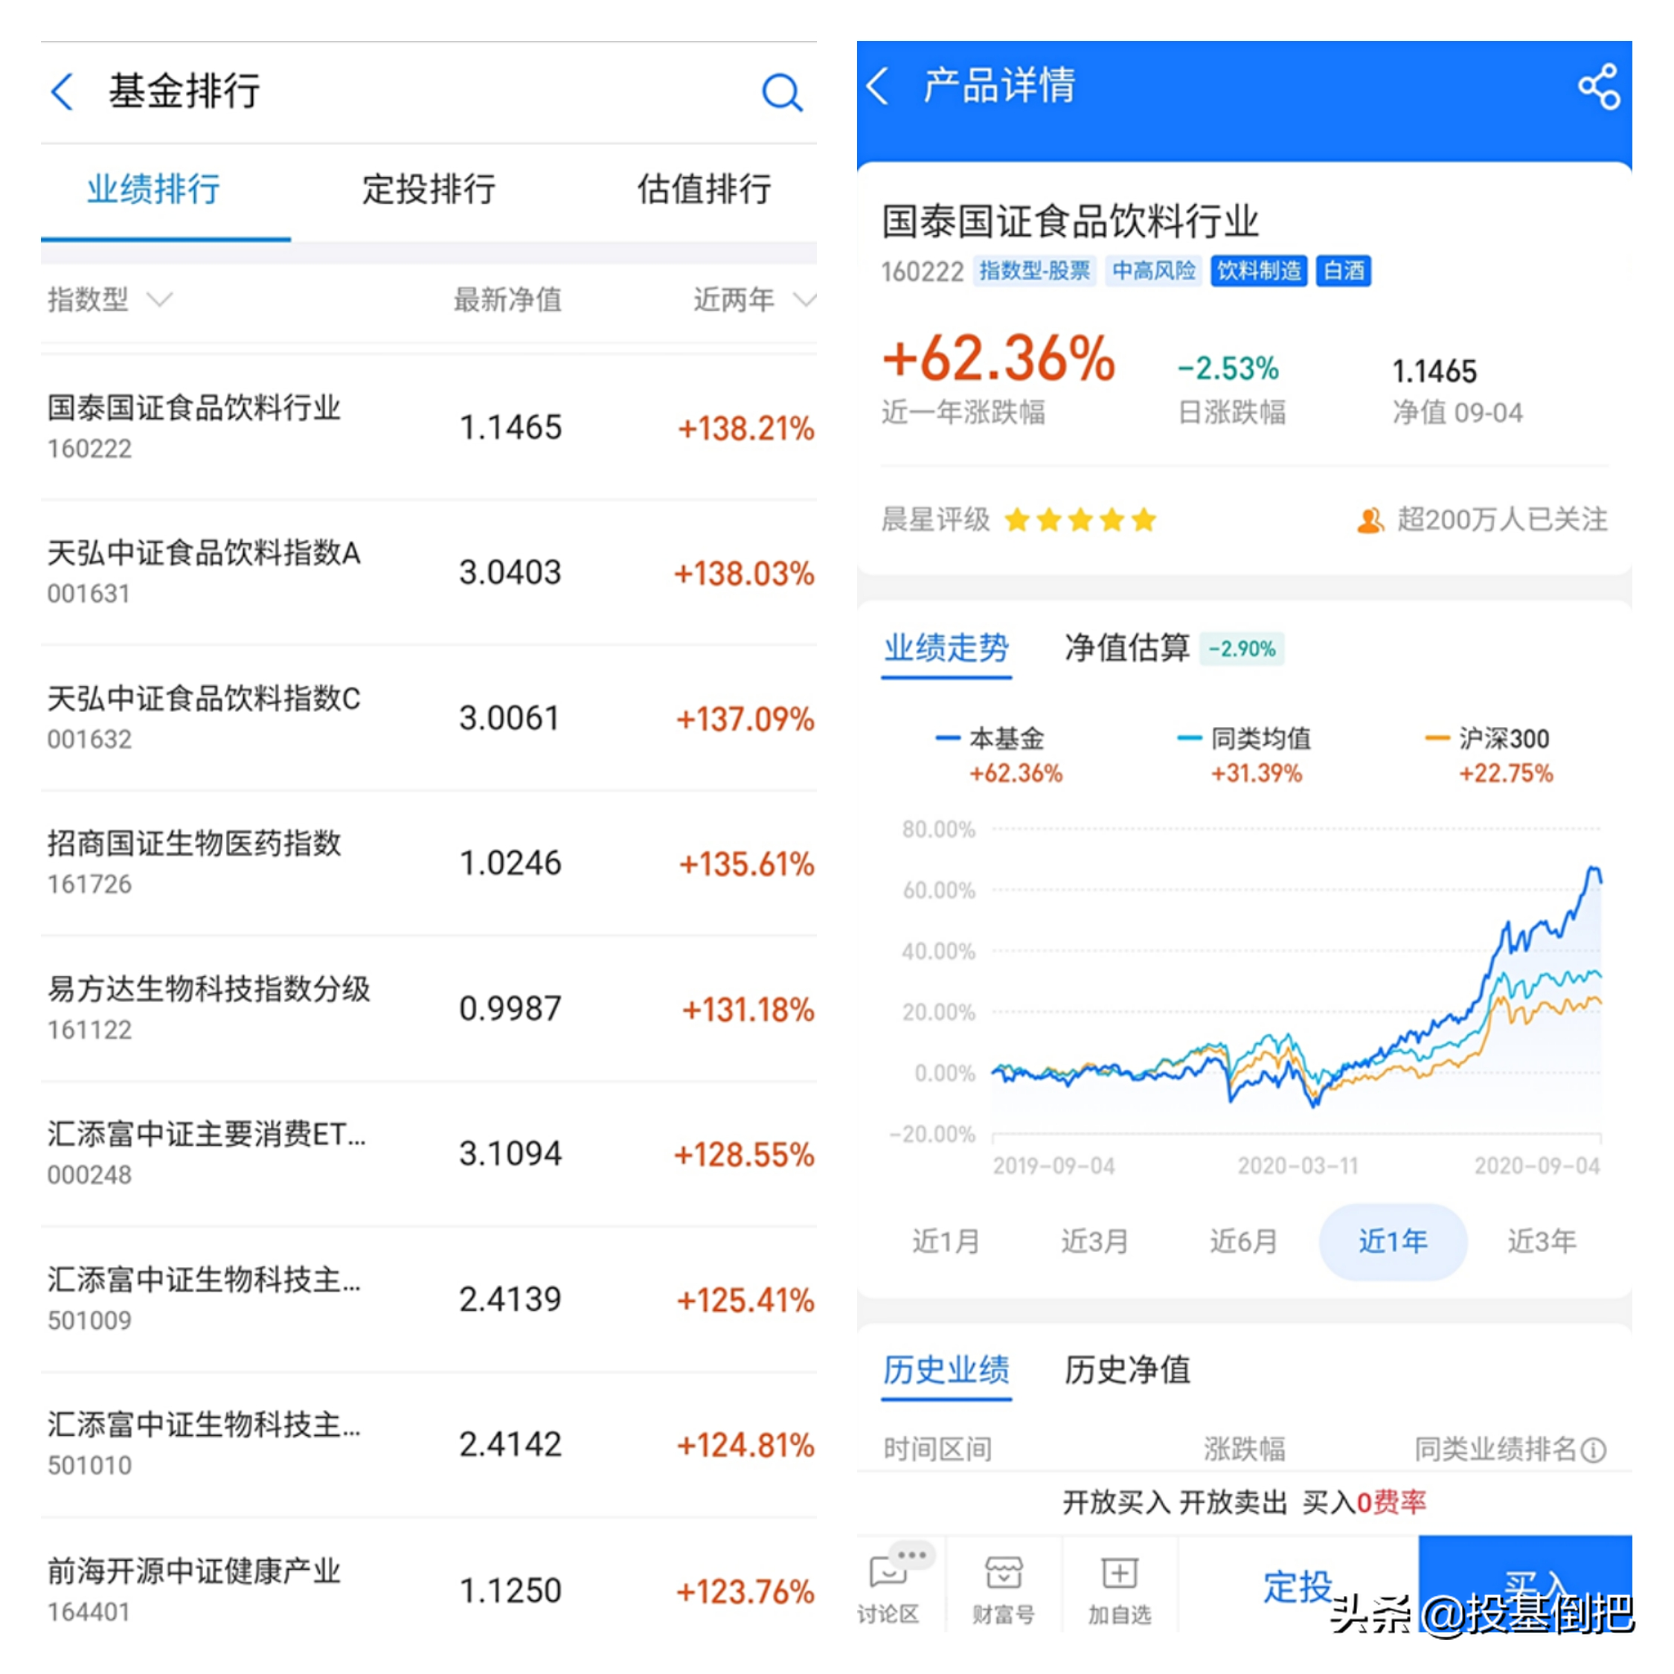
Task: Tap the share icon on 产品详情
Action: coord(1601,86)
